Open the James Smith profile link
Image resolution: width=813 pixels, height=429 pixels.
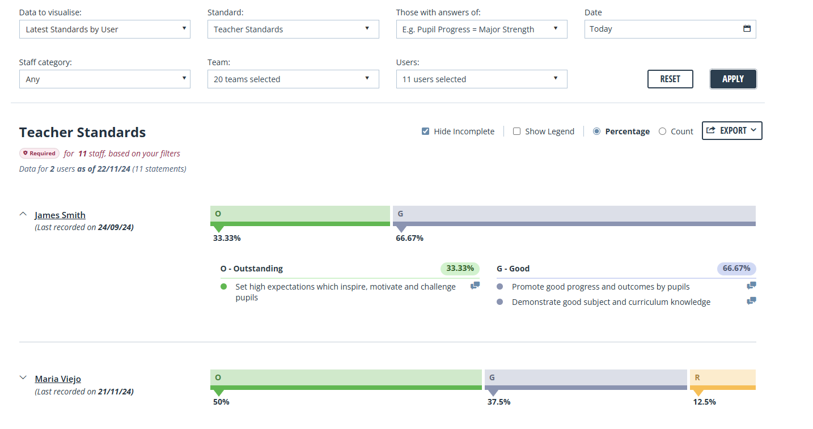pyautogui.click(x=60, y=215)
